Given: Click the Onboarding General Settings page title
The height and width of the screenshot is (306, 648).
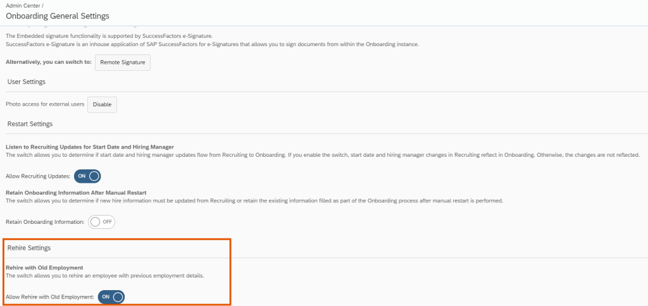Looking at the screenshot, I should pyautogui.click(x=58, y=16).
